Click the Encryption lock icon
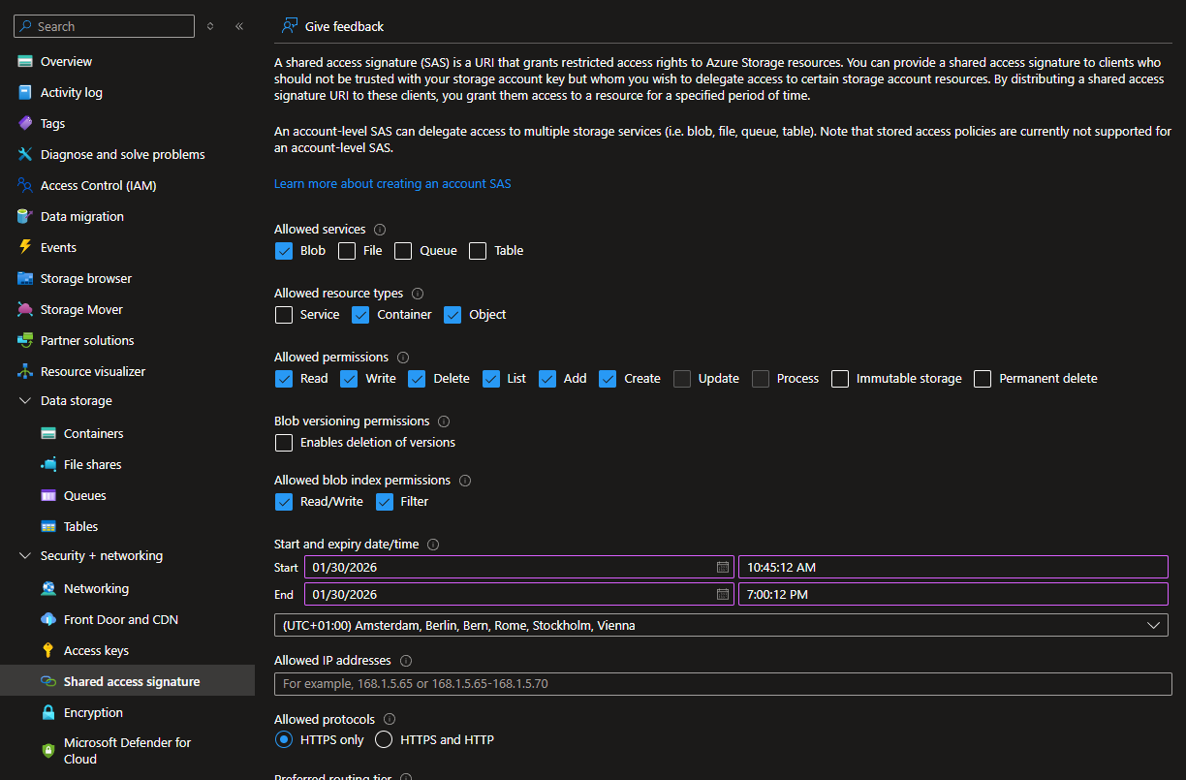Viewport: 1186px width, 780px height. (x=48, y=712)
